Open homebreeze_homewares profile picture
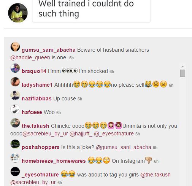 (x=15, y=158)
